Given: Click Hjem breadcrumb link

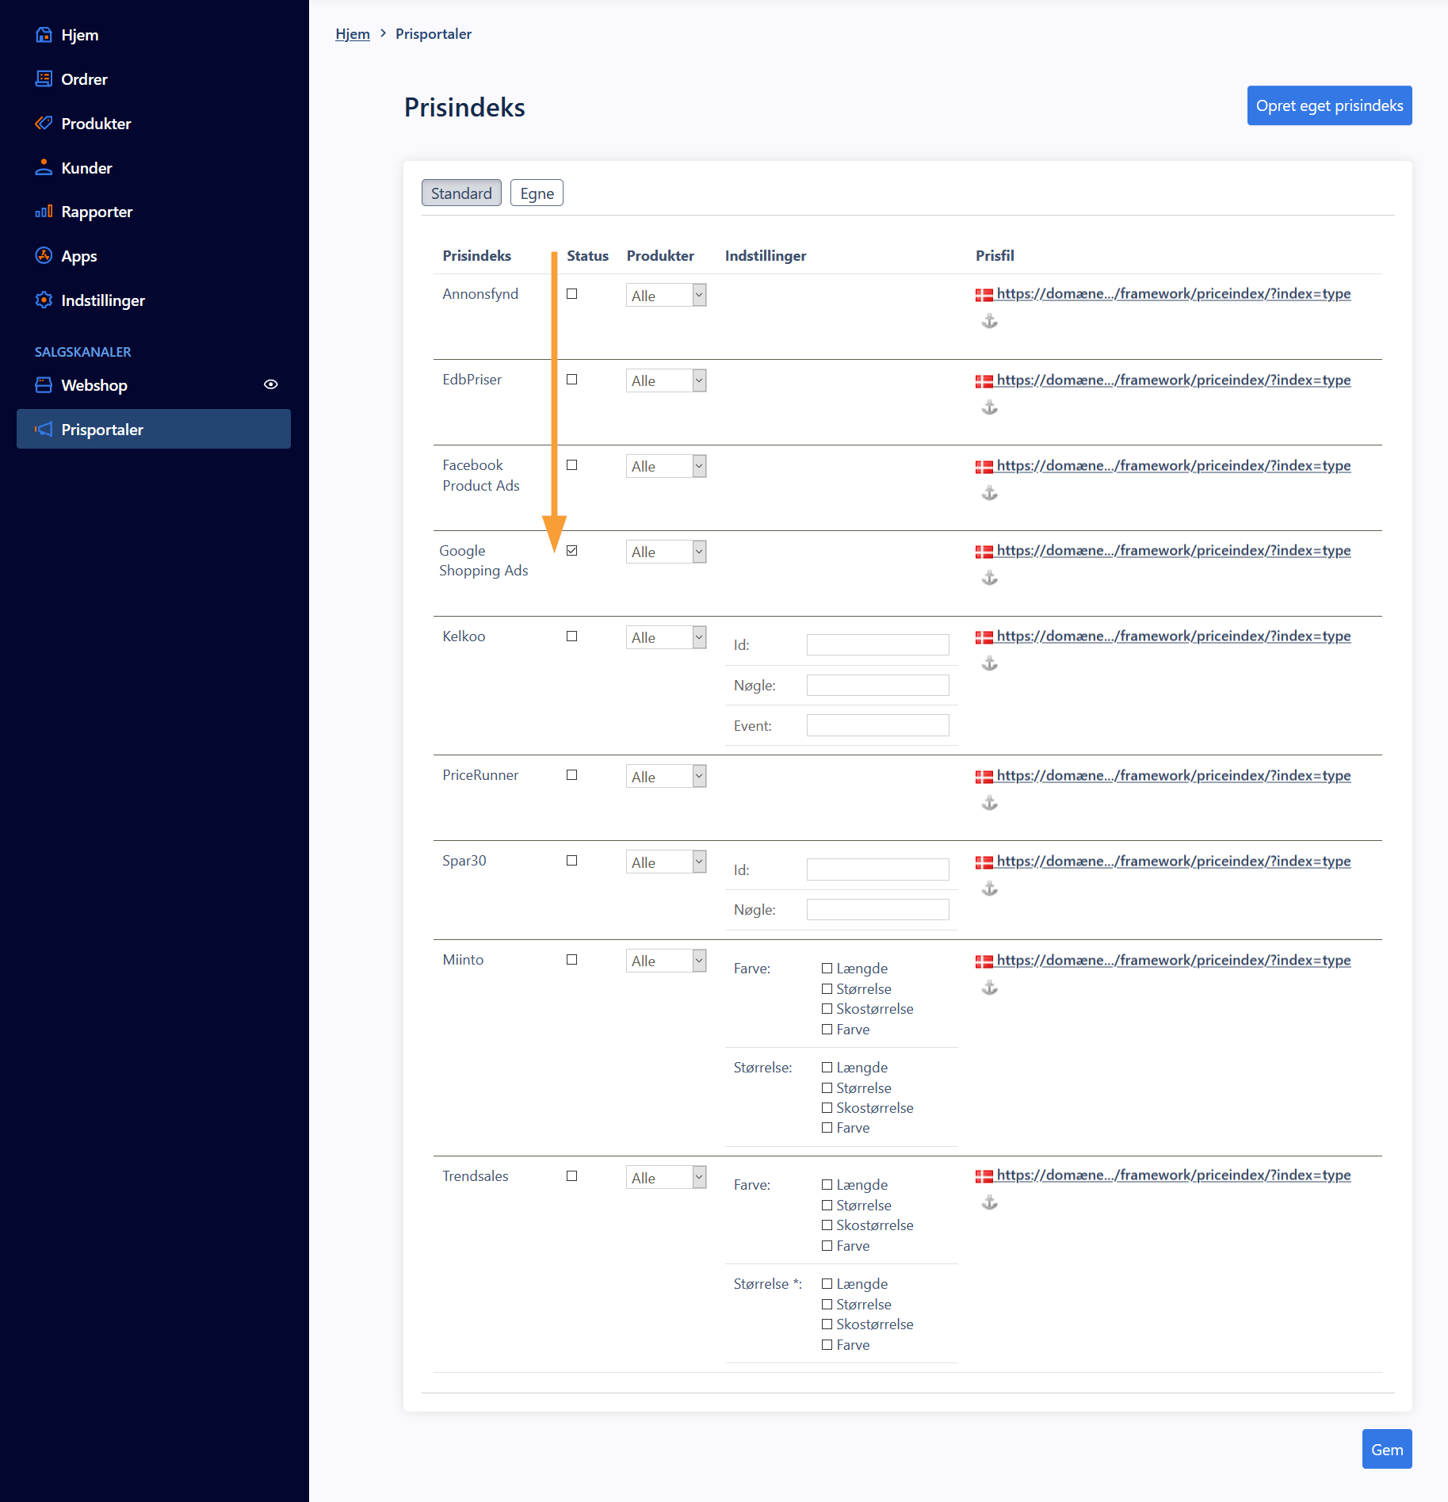Looking at the screenshot, I should pos(353,34).
